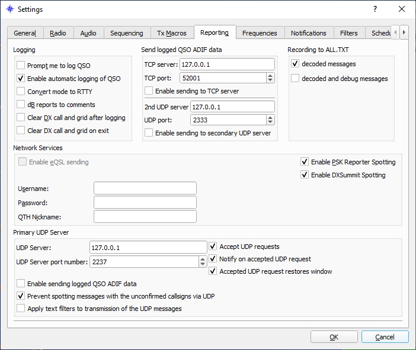
Task: Open the Tx Macros tab
Action: click(172, 33)
